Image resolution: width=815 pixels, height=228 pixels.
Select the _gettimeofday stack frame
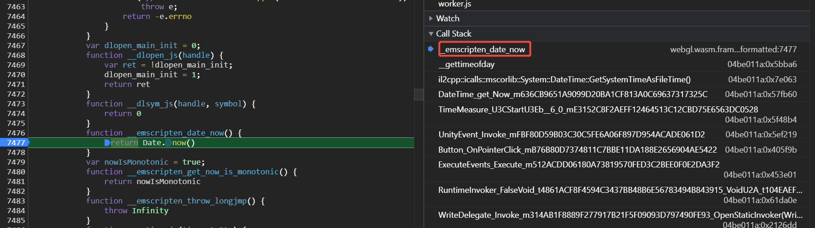(x=466, y=64)
